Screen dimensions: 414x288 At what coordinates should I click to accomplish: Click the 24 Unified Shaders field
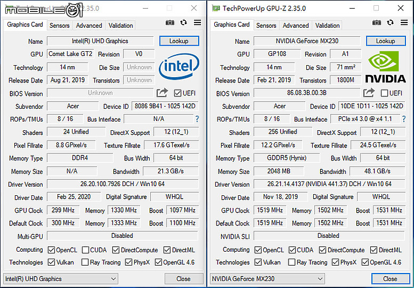(76, 132)
